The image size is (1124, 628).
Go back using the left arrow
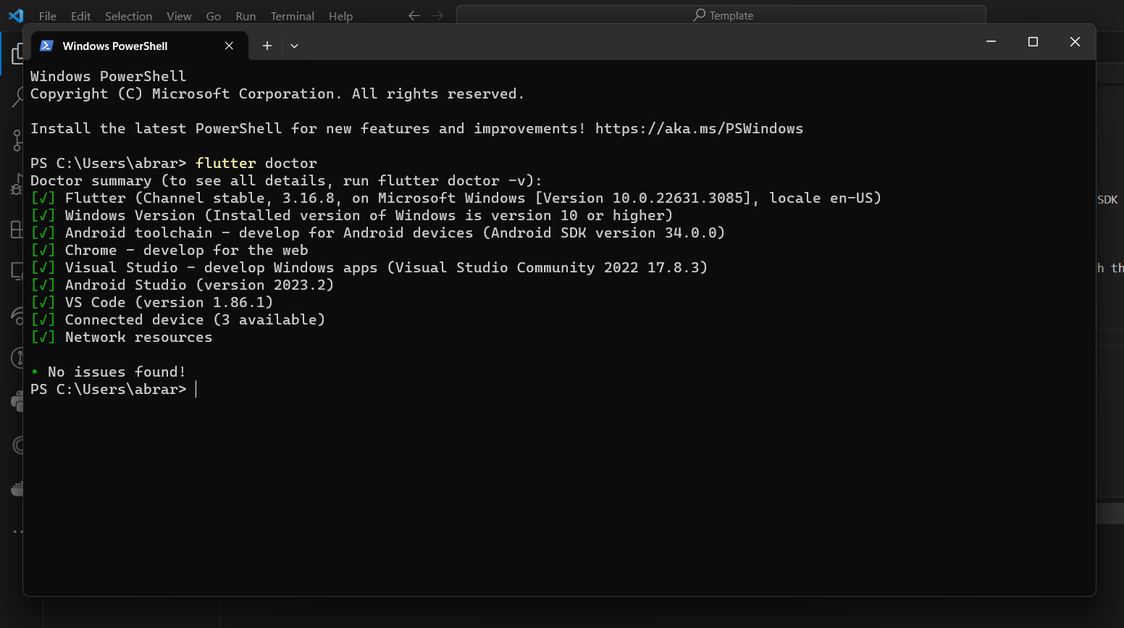pos(414,15)
